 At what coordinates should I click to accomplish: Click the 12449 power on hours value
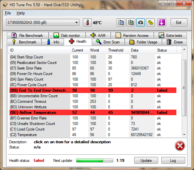[136, 74]
